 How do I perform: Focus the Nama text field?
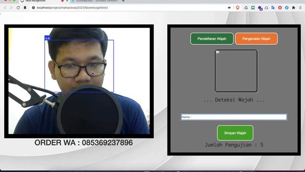pos(234,117)
